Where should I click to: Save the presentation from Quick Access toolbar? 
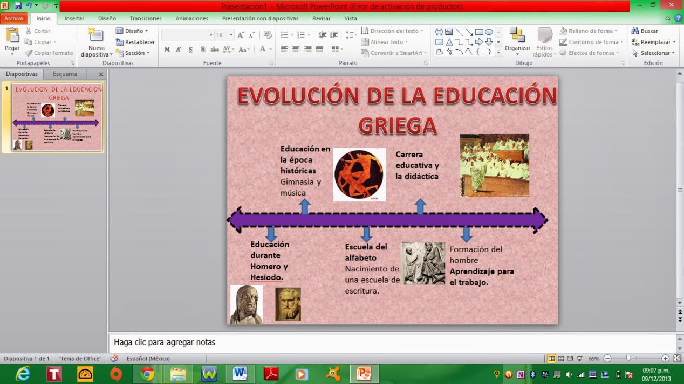tap(18, 5)
